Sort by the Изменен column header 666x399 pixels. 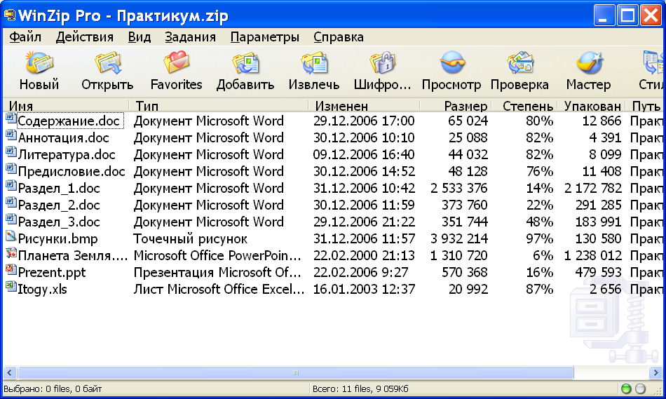click(x=365, y=105)
